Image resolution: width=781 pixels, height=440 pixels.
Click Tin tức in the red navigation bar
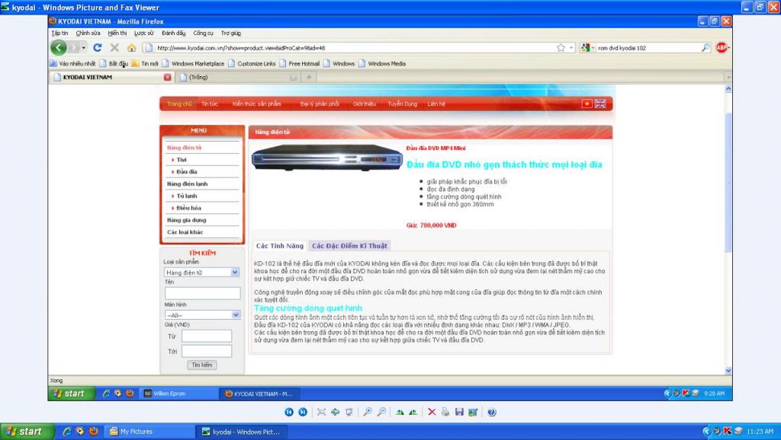[210, 104]
